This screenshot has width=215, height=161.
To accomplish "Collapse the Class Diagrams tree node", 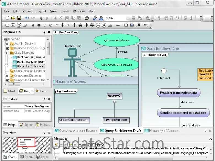I will coord(8,53).
